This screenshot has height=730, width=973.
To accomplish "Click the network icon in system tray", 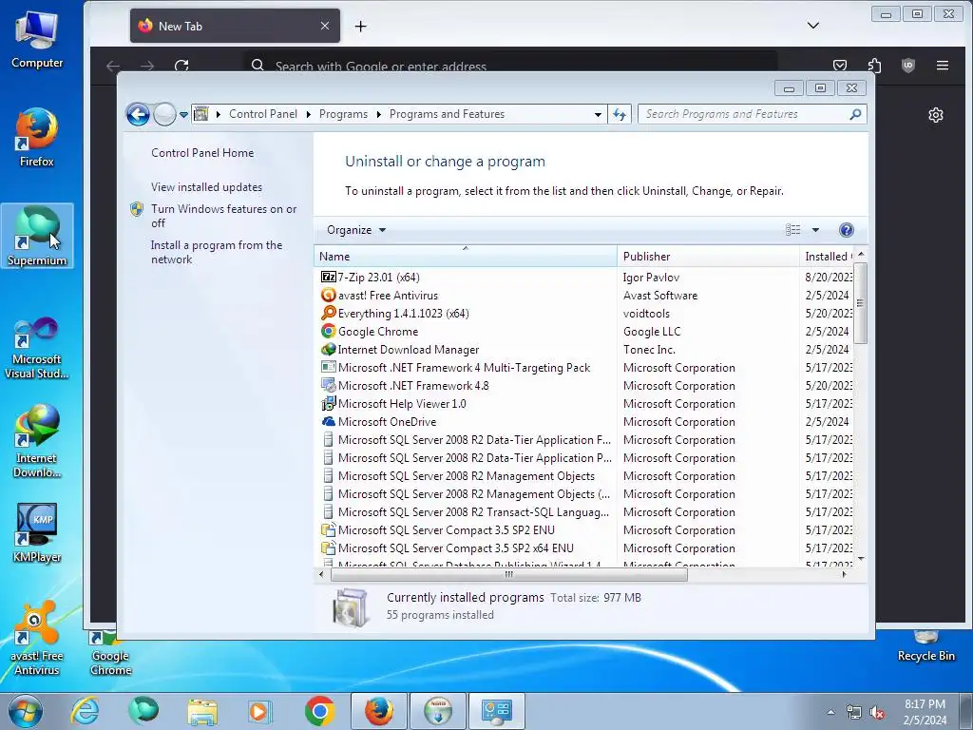I will pos(854,713).
